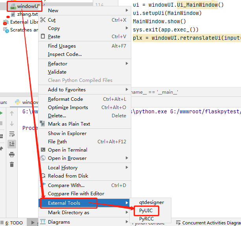241x226 pixels.
Task: Select zhang.txt in project tree
Action: [27, 14]
